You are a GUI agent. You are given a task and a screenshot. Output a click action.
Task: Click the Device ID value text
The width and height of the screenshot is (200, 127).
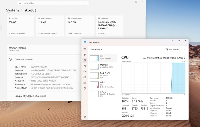pos(50,77)
